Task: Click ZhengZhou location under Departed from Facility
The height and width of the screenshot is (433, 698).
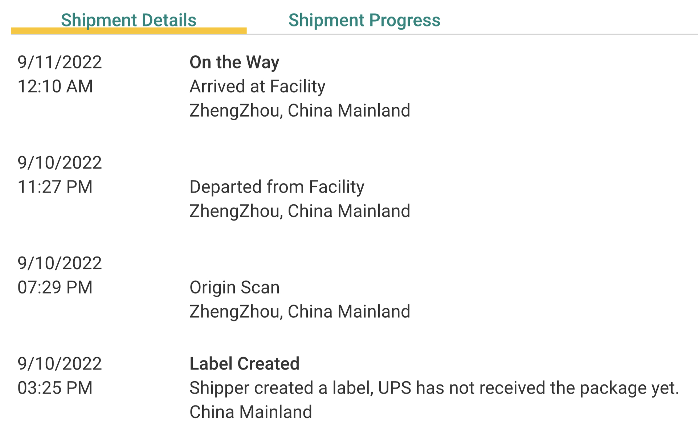Action: tap(300, 211)
